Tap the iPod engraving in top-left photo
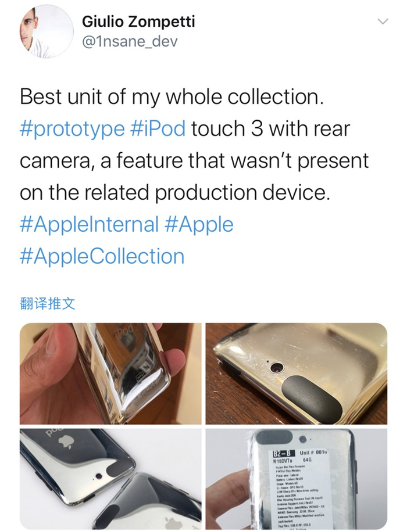 click(x=125, y=330)
